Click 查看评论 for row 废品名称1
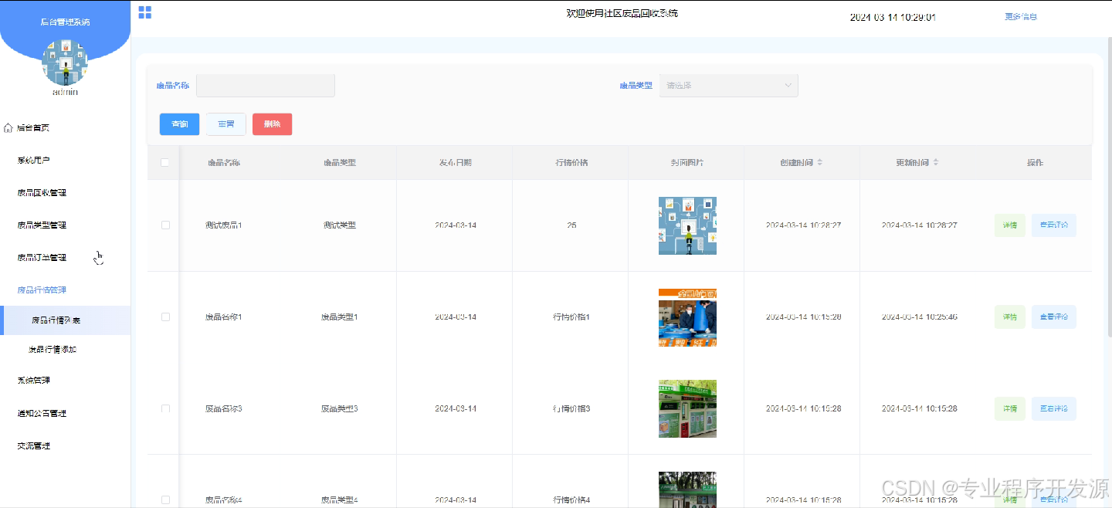This screenshot has height=508, width=1112. coord(1054,317)
